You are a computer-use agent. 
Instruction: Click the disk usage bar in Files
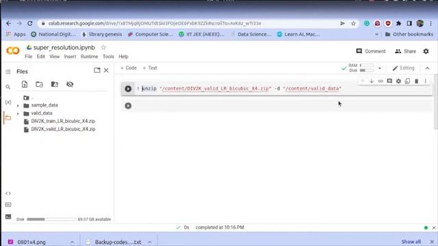pyautogui.click(x=51, y=219)
